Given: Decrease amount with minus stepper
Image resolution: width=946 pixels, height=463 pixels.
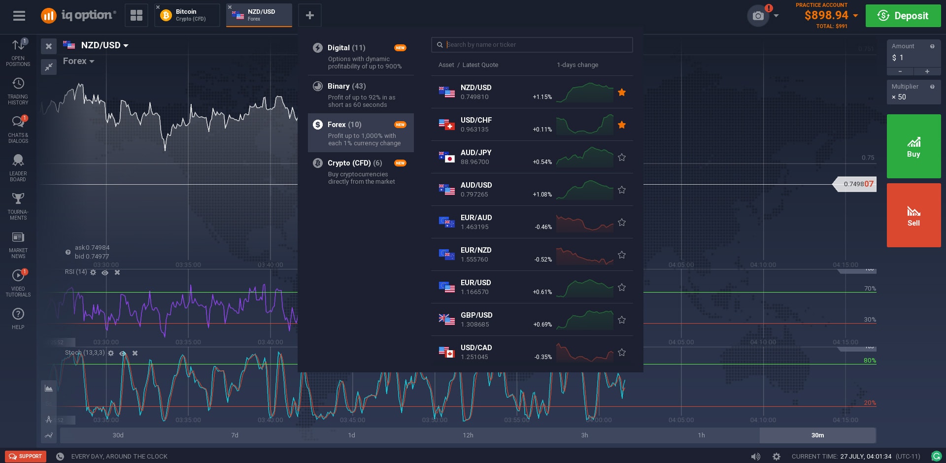Looking at the screenshot, I should 900,71.
